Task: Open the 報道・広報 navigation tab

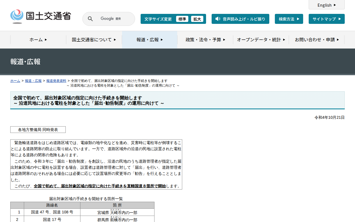Action: (149, 40)
